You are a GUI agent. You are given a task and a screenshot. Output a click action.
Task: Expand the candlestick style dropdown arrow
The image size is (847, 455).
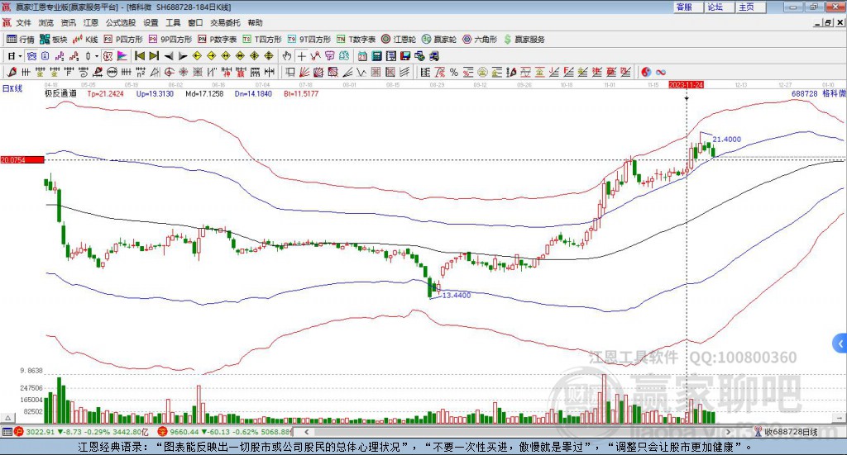(x=97, y=56)
